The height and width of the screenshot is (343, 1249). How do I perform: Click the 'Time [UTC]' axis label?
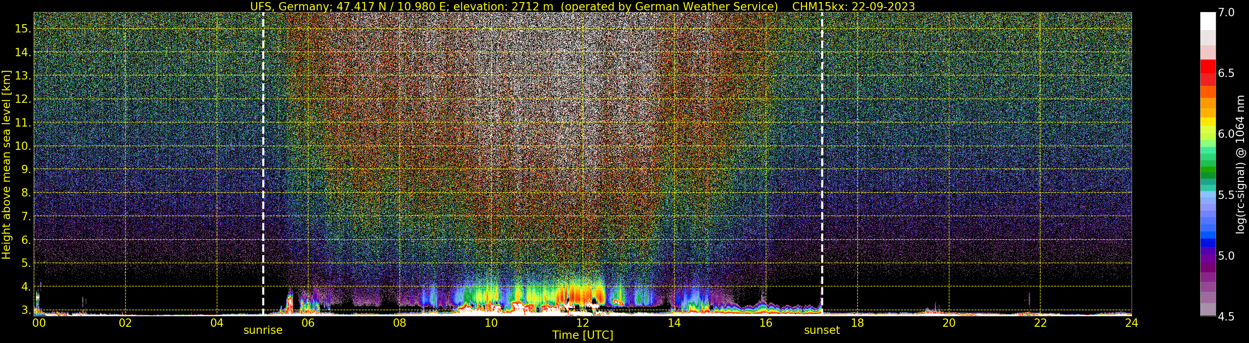[x=583, y=335]
